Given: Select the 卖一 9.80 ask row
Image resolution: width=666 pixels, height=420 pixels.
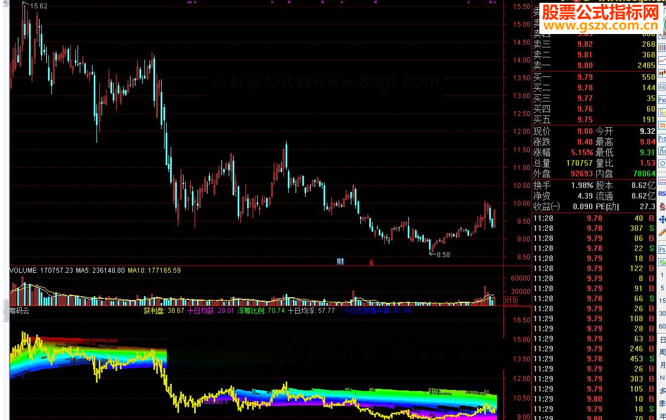Looking at the screenshot, I should click(594, 65).
